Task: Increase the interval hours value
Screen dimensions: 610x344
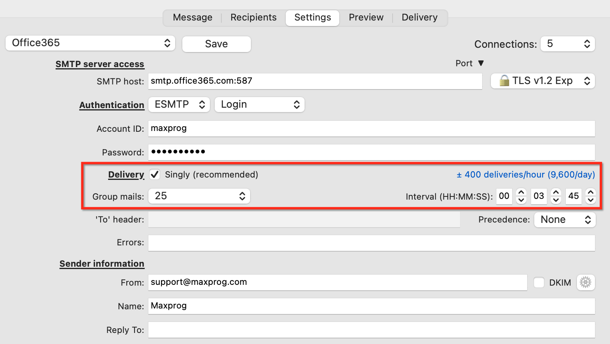Action: [521, 192]
